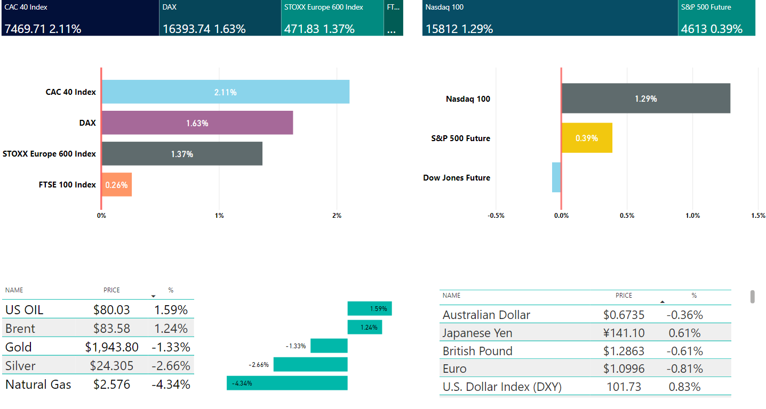Image resolution: width=766 pixels, height=409 pixels.
Task: Click the $0.6735 price cell
Action: click(624, 315)
